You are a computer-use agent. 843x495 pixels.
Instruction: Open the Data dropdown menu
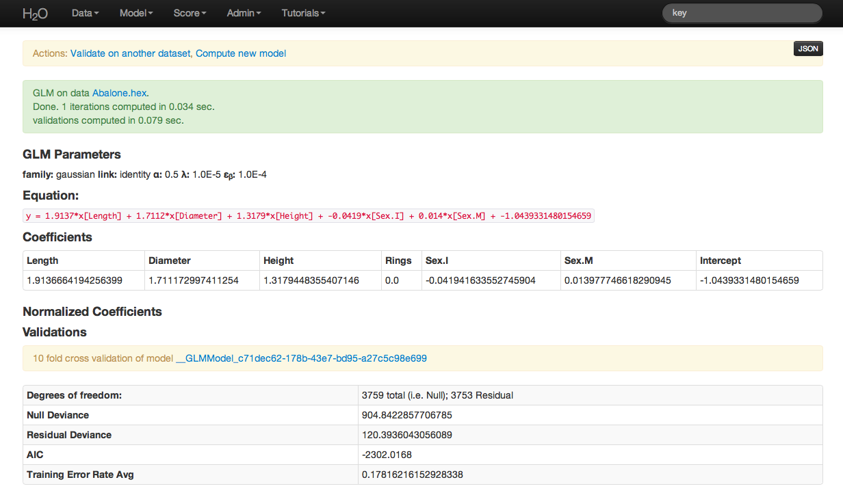tap(85, 13)
